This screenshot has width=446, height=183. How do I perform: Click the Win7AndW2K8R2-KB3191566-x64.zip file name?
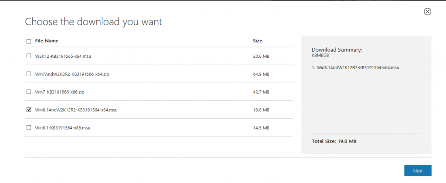pos(72,74)
